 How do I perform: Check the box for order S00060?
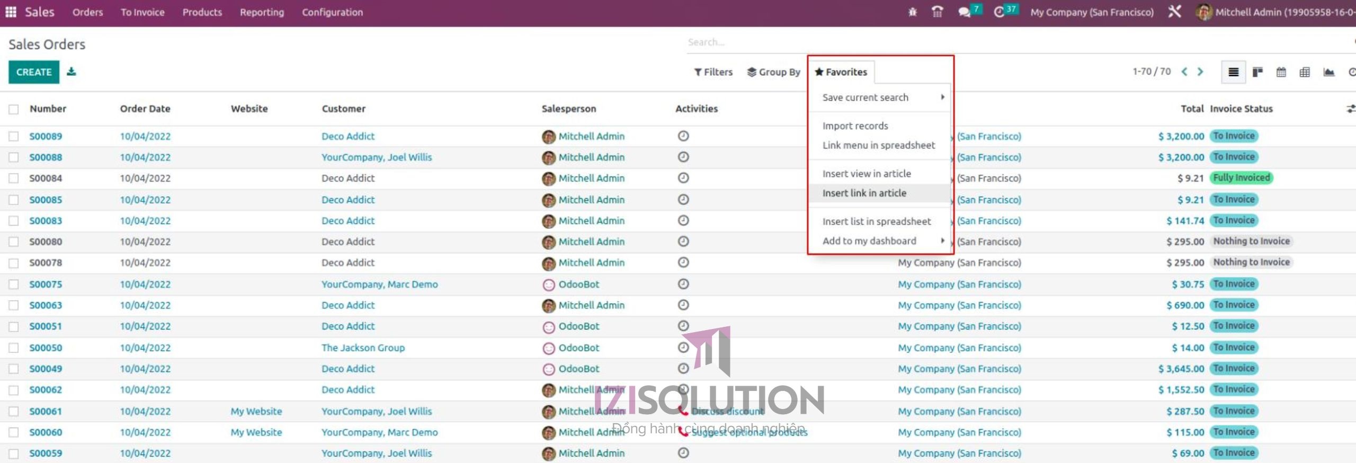point(13,432)
